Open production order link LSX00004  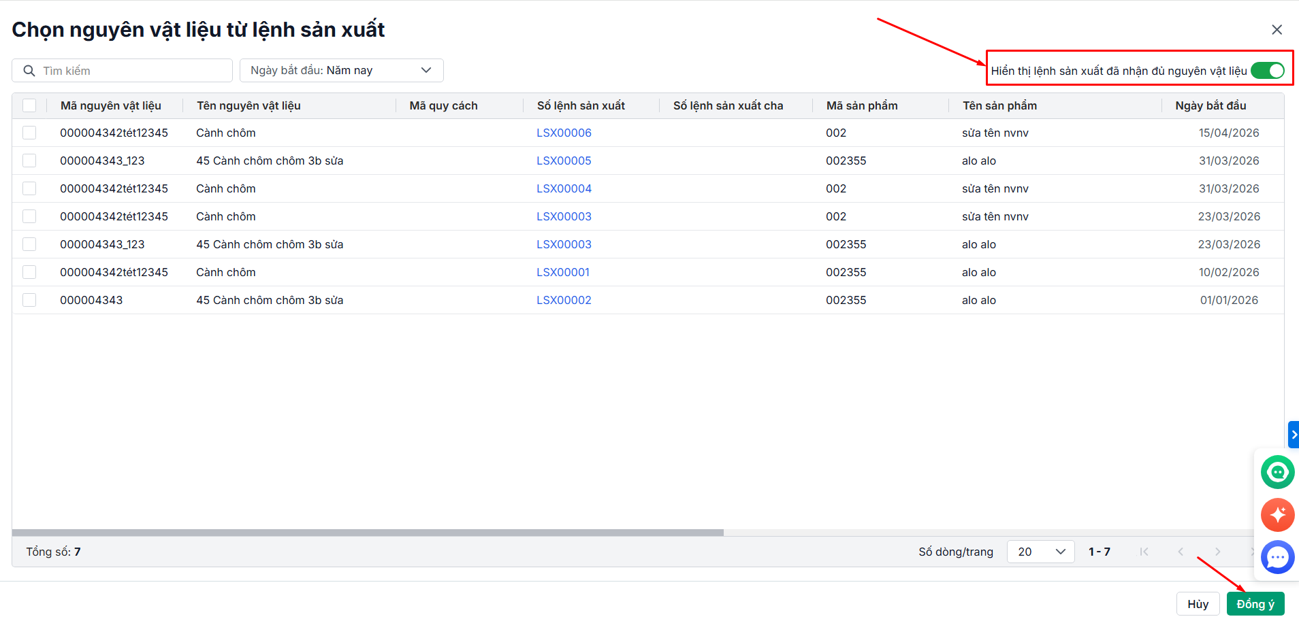coord(564,188)
